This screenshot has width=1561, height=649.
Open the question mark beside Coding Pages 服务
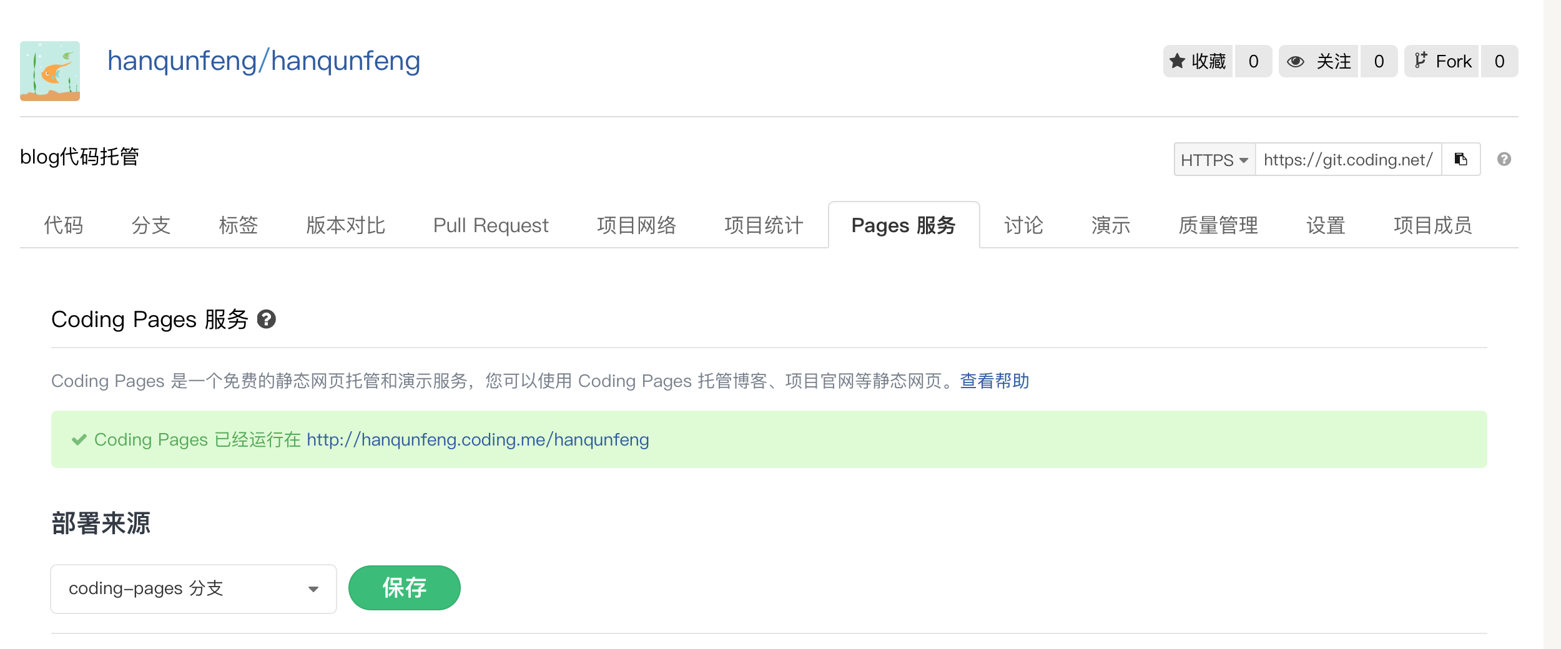(x=267, y=320)
